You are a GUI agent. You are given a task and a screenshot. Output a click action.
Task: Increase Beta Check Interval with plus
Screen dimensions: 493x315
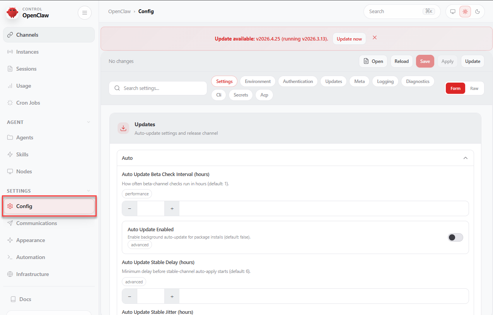click(x=172, y=208)
